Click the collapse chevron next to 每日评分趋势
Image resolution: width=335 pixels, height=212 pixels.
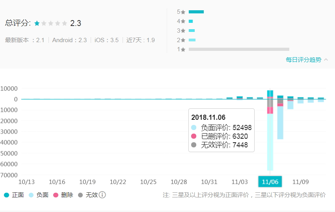point(326,60)
